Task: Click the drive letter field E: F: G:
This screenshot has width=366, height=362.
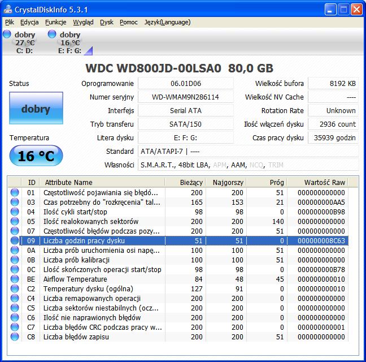Action: pyautogui.click(x=186, y=137)
